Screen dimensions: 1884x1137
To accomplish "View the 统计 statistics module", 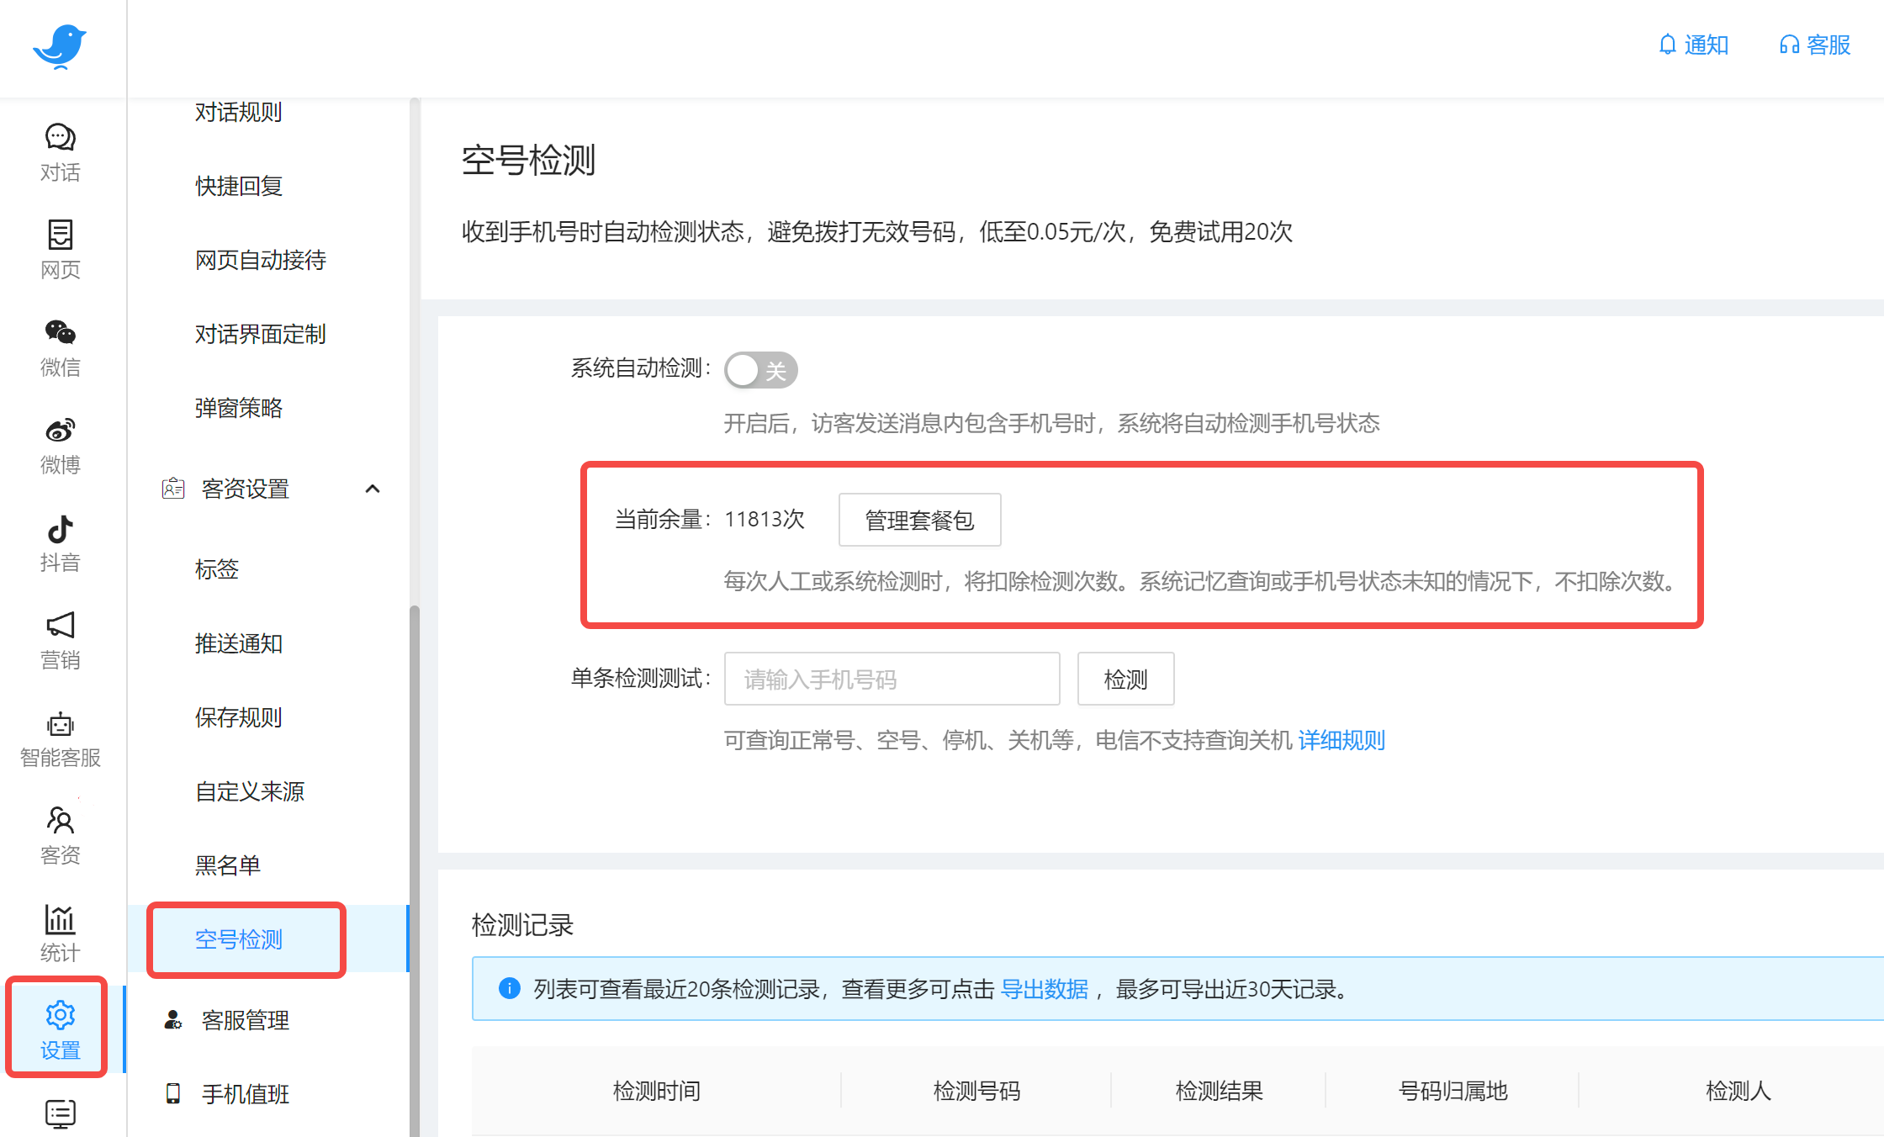I will tap(59, 933).
